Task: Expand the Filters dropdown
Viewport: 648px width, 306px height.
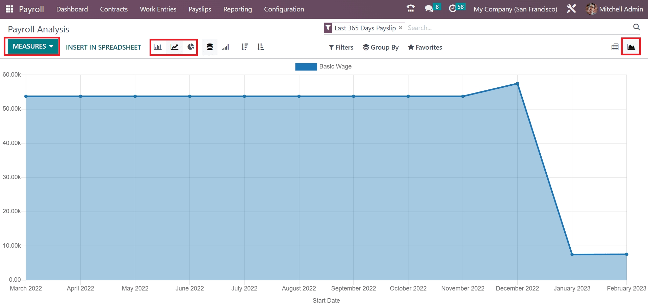Action: point(341,47)
